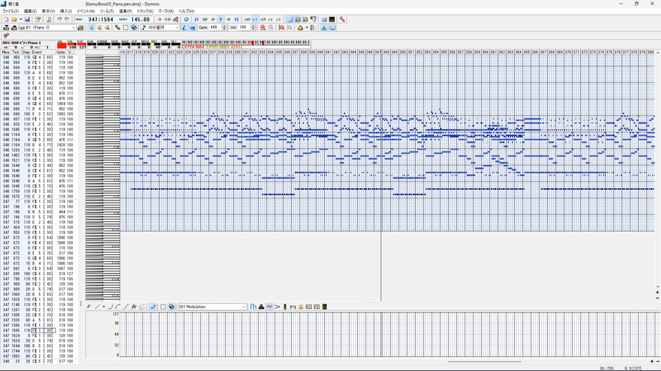Click the VOL meter showing 100
This screenshot has width=661, height=371.
click(72, 45)
